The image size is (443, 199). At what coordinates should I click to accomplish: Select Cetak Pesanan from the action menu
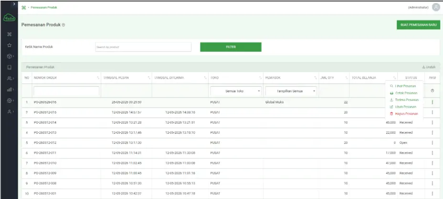point(403,93)
